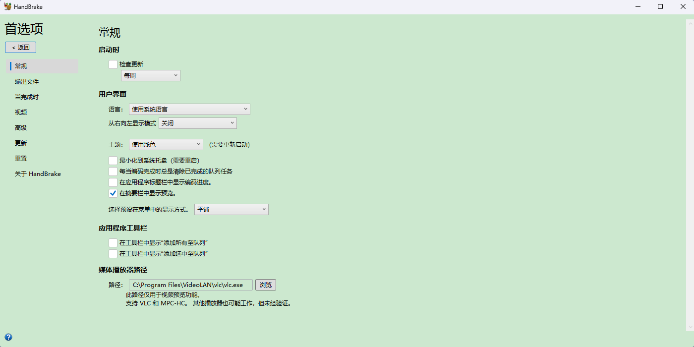This screenshot has width=694, height=347.
Task: Toggle 最小化到系统托盘 checkbox
Action: (113, 161)
